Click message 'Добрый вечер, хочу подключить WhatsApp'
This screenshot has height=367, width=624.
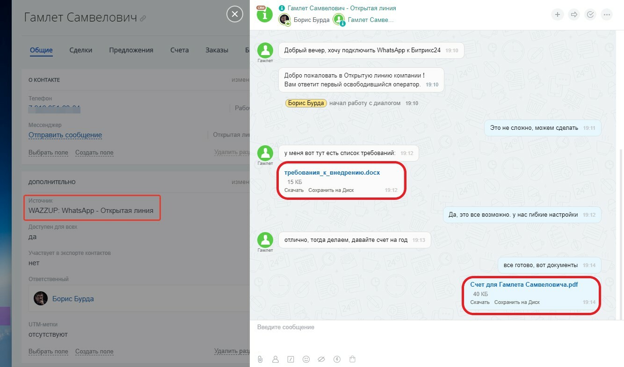371,50
